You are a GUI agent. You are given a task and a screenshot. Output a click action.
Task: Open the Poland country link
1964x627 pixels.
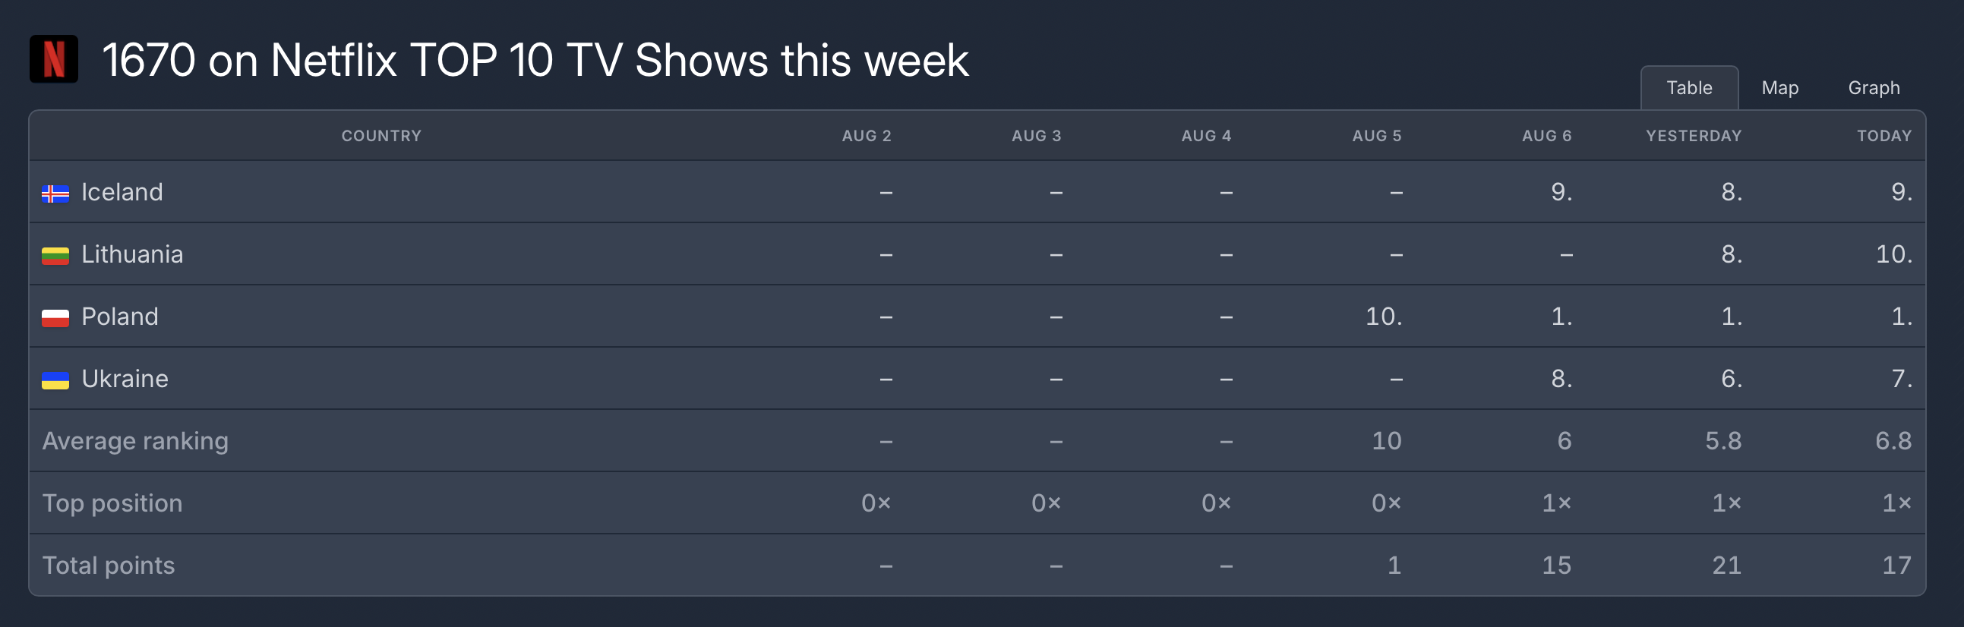pyautogui.click(x=120, y=317)
